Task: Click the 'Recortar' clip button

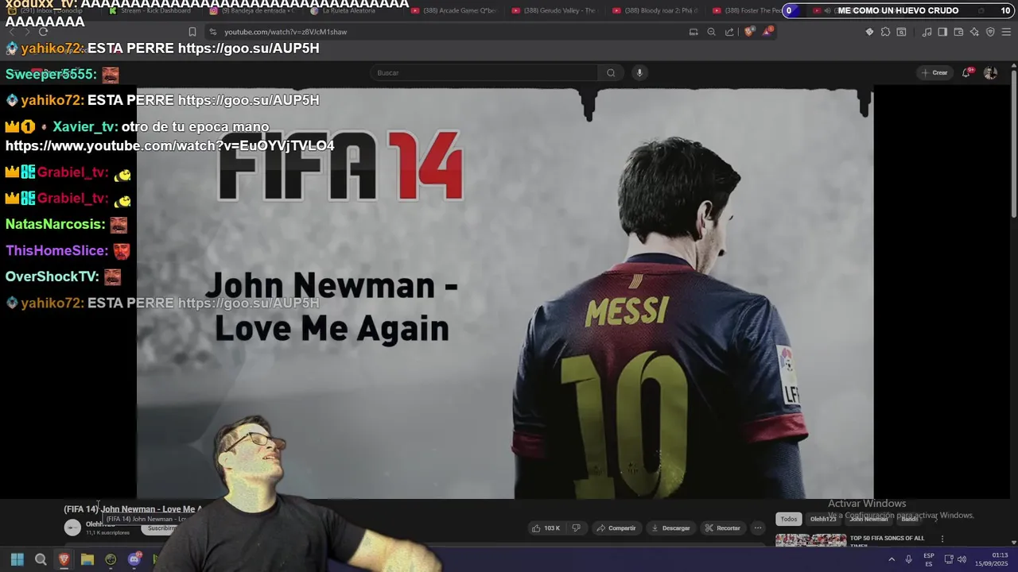Action: [722, 528]
